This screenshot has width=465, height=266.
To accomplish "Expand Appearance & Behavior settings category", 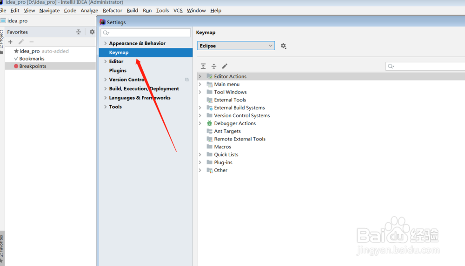I will (x=105, y=43).
